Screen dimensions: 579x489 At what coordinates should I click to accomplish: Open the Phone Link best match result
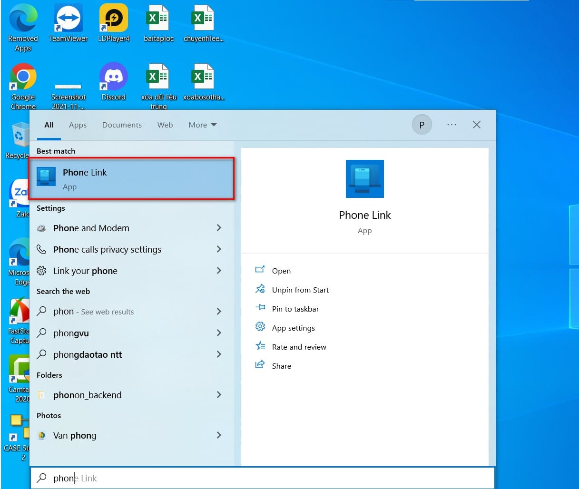point(132,179)
